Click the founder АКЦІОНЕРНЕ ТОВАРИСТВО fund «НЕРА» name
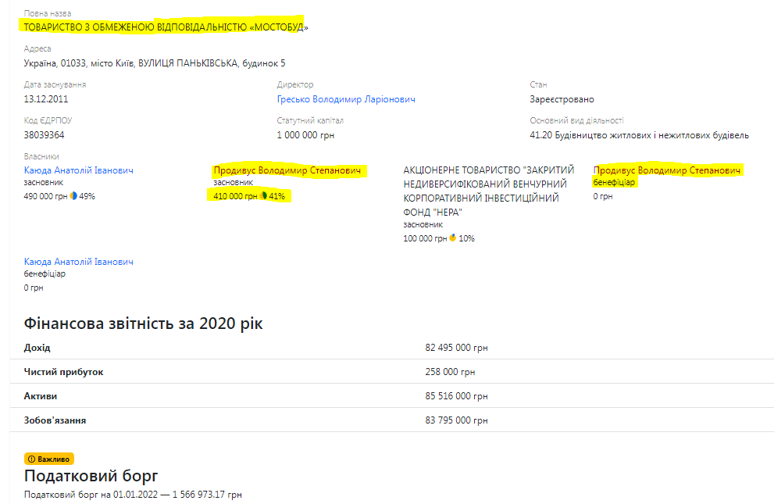This screenshot has width=774, height=504. 489,191
